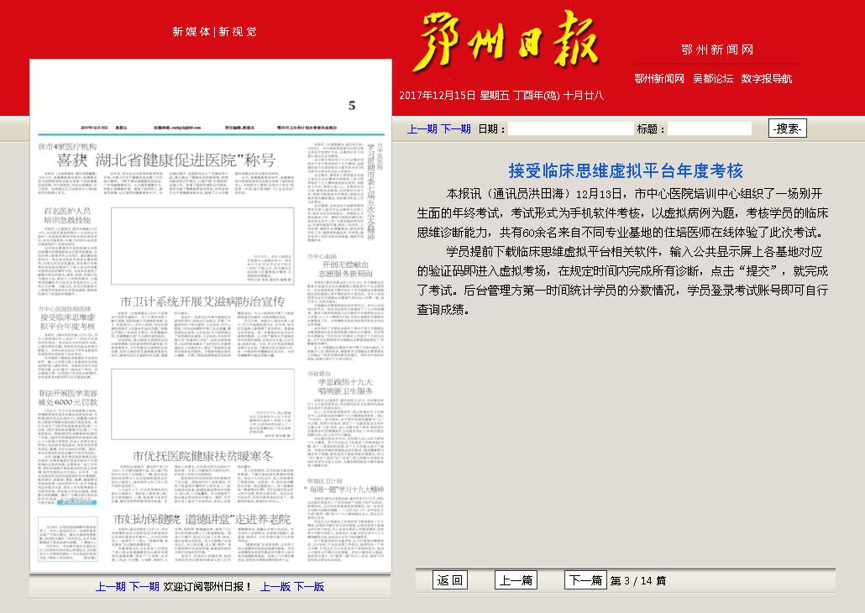Select the blue article title 接受临床思维虚拟平台年度考核
This screenshot has width=865, height=613.
(x=626, y=170)
